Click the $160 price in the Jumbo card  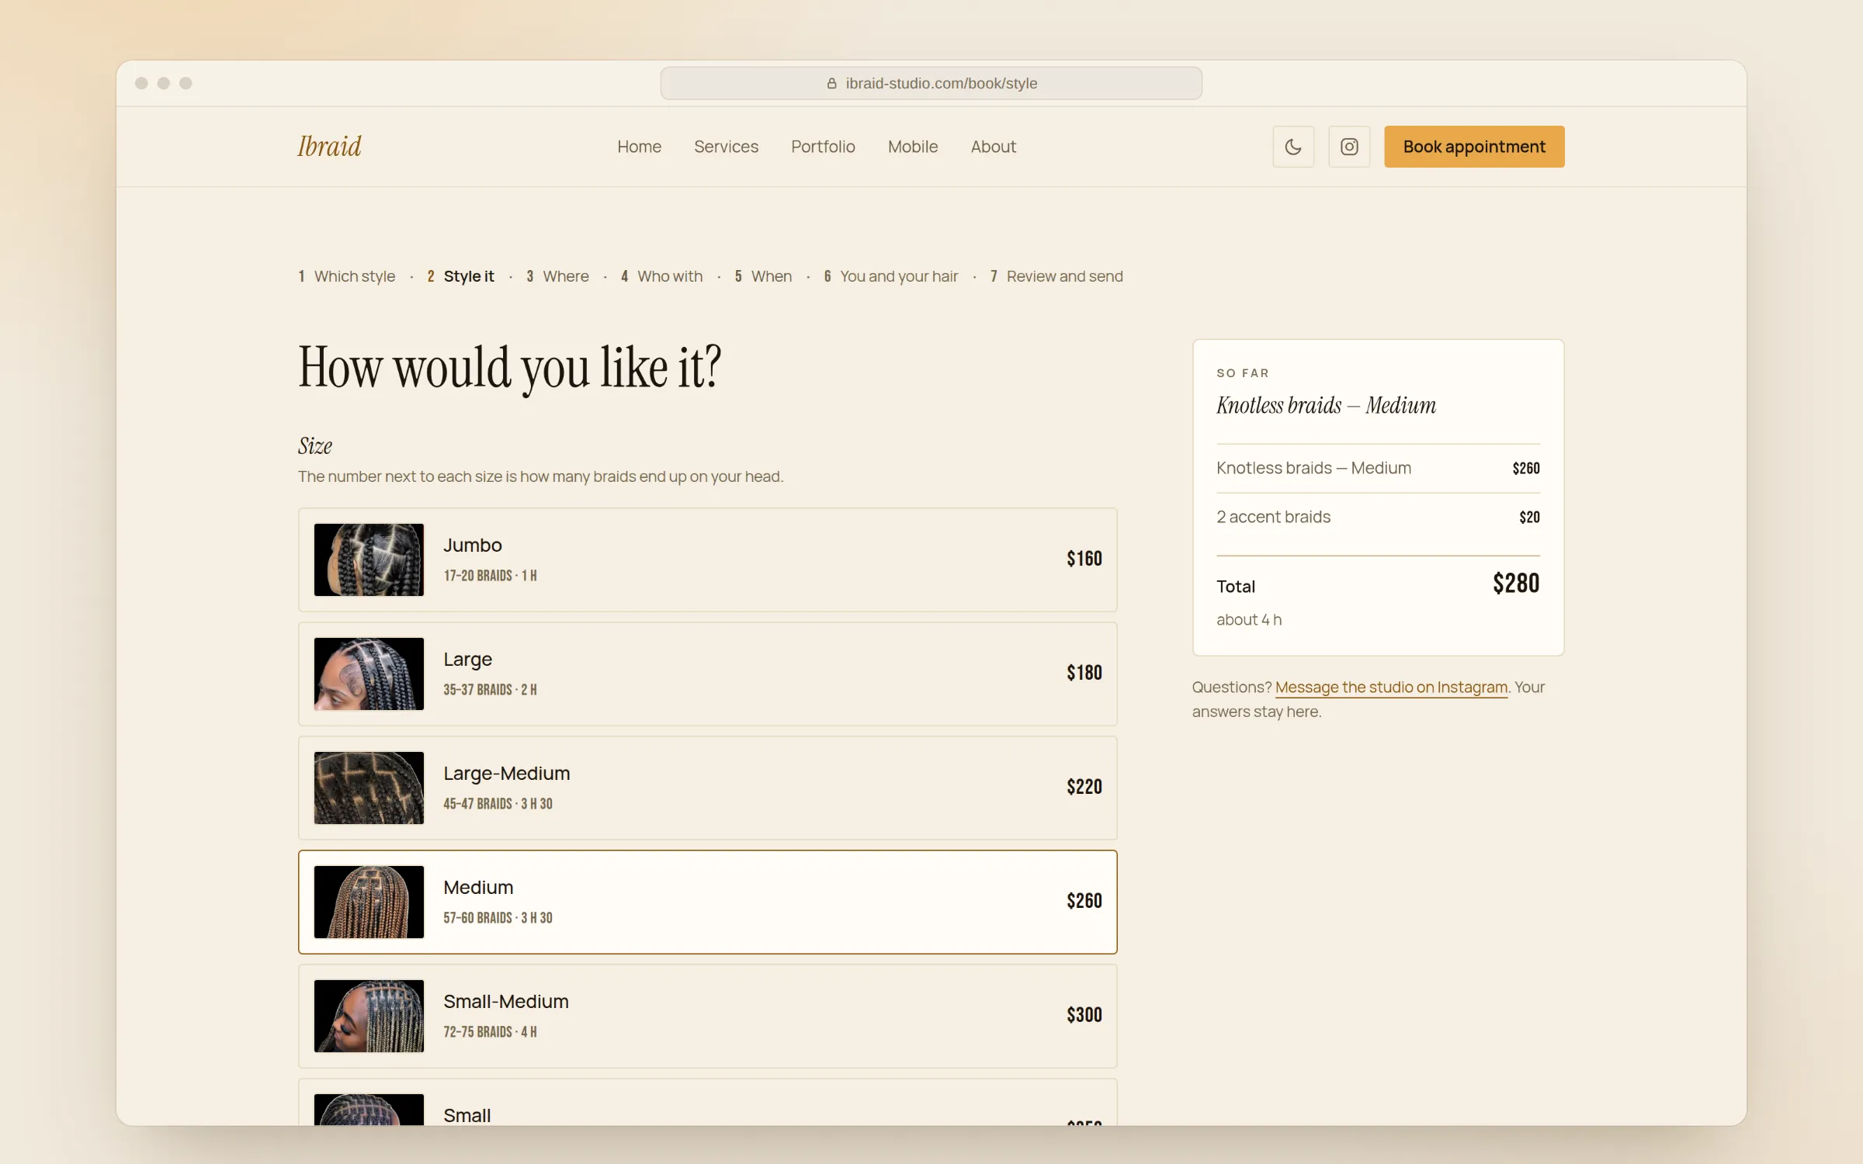pos(1084,559)
